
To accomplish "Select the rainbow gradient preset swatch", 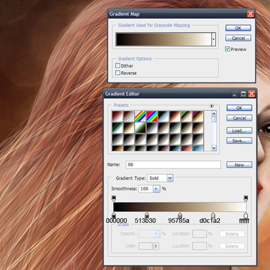I will click(152, 116).
